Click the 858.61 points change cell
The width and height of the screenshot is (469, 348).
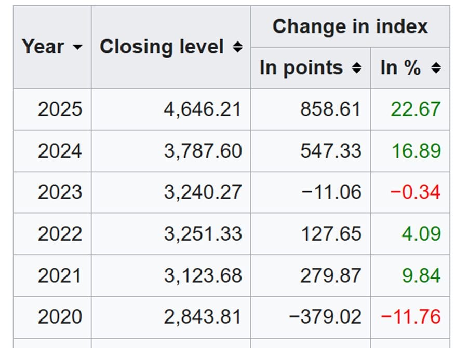tap(330, 109)
